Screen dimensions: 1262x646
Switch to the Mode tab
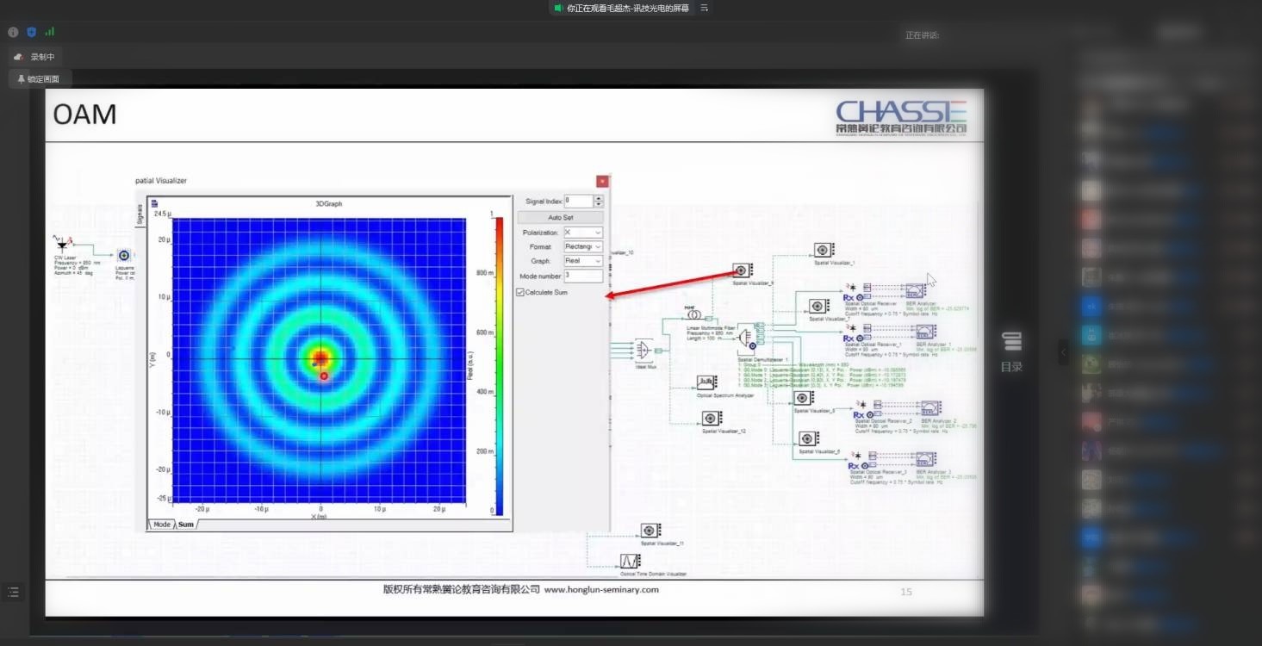point(162,525)
